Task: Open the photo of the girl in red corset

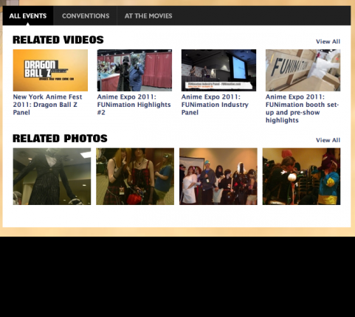Action: (135, 176)
